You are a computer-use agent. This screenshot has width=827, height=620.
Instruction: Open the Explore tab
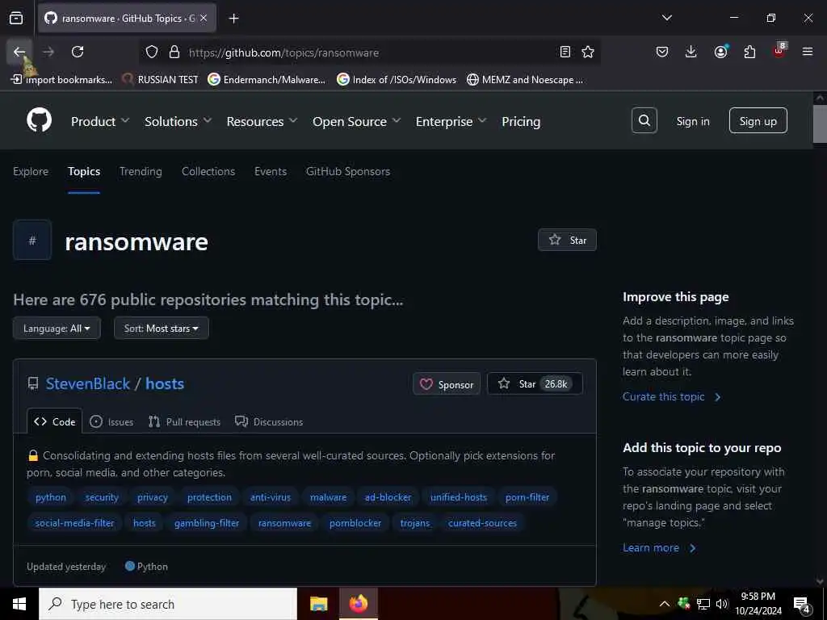tap(31, 171)
